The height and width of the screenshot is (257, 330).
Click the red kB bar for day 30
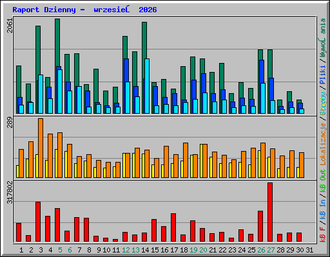299,237
